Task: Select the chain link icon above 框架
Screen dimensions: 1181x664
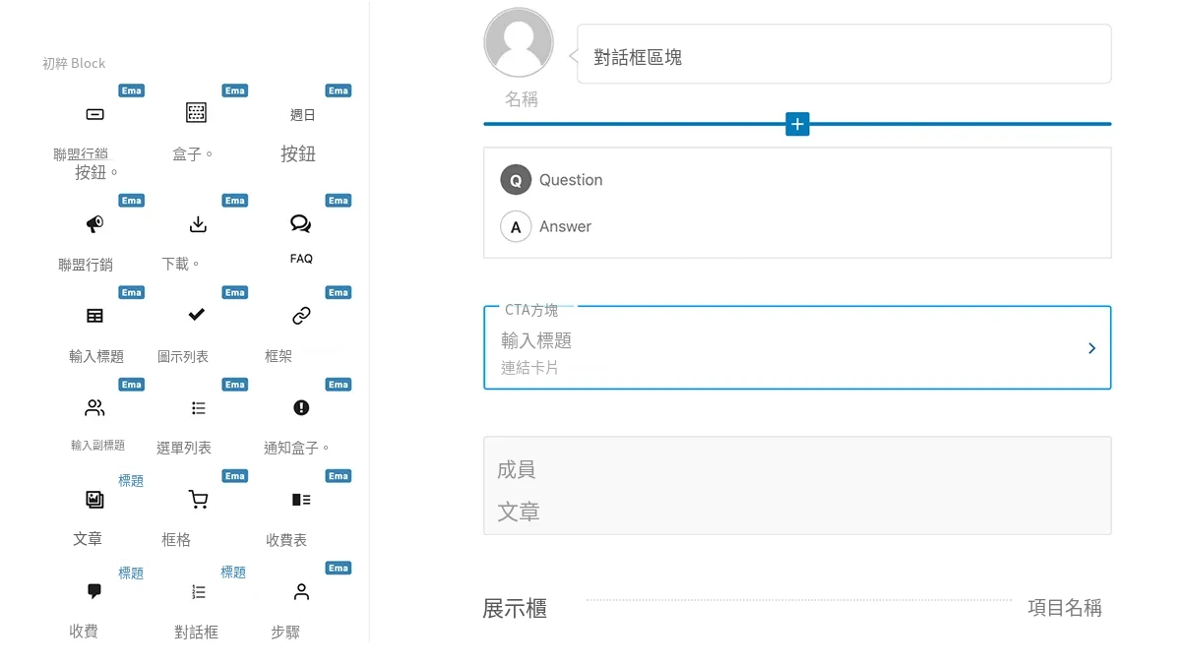Action: pos(301,316)
